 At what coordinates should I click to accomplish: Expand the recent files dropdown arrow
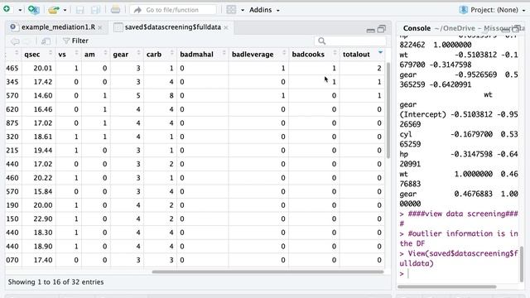point(65,10)
